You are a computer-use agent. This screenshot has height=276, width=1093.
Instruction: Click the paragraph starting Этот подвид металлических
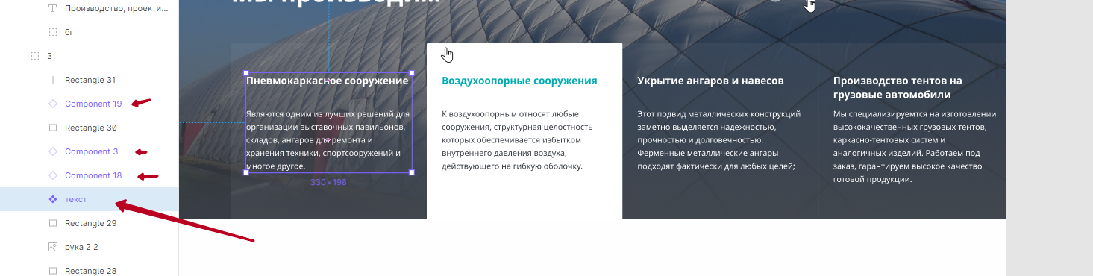tap(719, 140)
